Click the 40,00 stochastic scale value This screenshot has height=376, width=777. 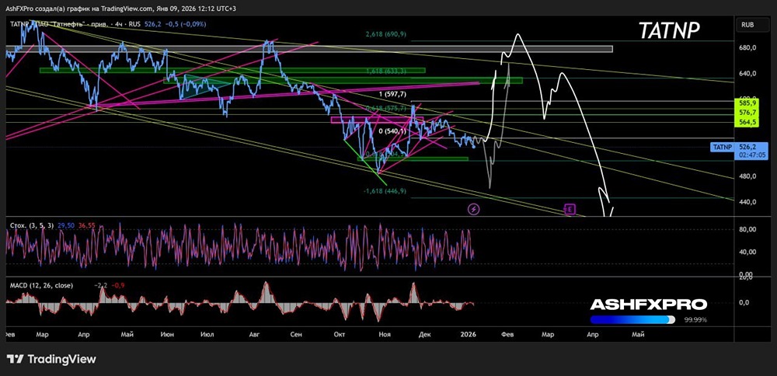pos(747,252)
